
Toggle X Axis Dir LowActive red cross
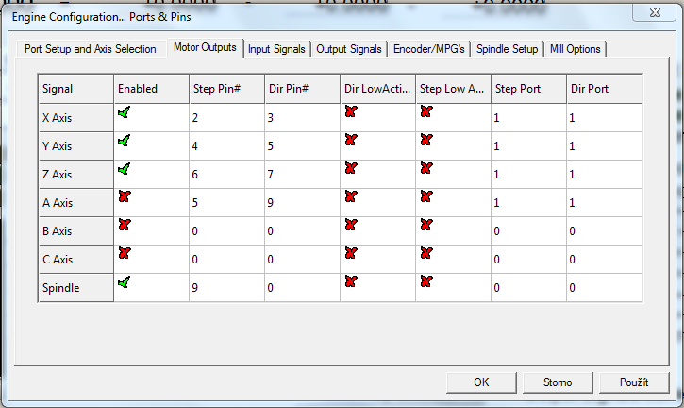pyautogui.click(x=351, y=111)
